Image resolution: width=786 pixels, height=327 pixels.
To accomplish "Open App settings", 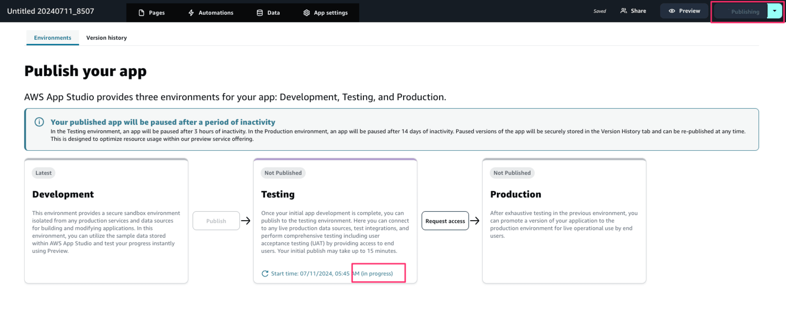I will [325, 13].
